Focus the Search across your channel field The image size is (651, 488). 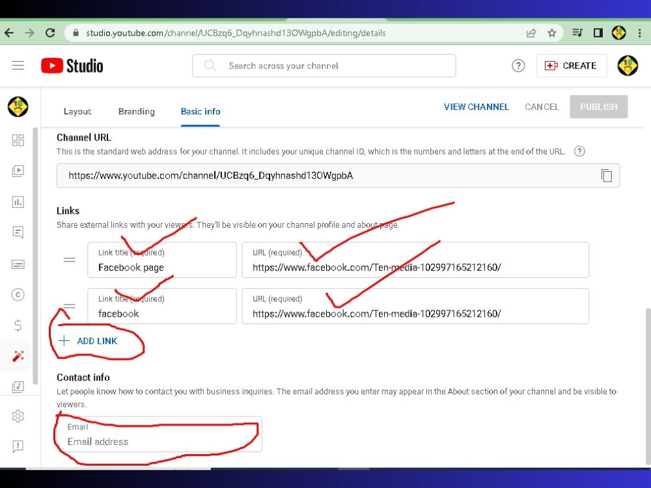click(x=324, y=66)
